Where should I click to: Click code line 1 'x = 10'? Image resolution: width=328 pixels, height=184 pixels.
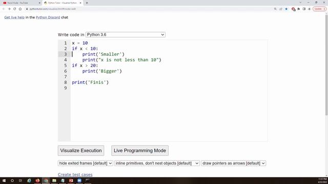80,43
